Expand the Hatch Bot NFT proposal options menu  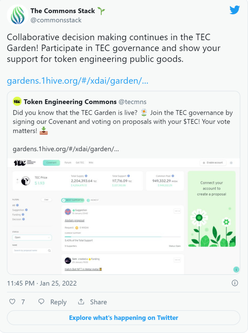(177, 260)
